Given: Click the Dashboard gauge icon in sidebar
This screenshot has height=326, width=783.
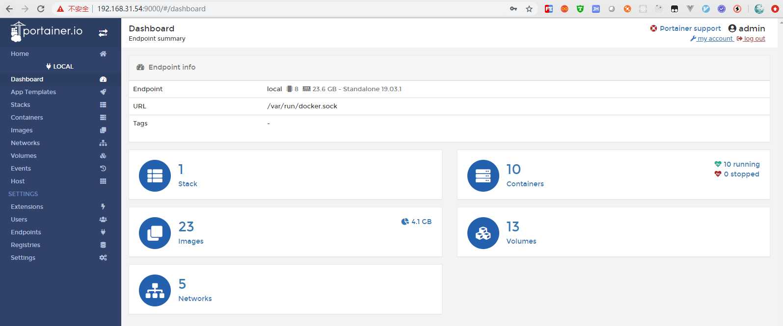Looking at the screenshot, I should pyautogui.click(x=103, y=79).
